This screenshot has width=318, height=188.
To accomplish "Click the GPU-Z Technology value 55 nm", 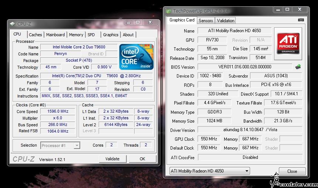I will tap(212, 49).
